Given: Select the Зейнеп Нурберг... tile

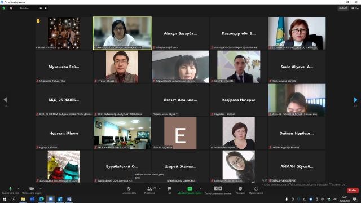Looking at the screenshot, I should coord(297,133).
